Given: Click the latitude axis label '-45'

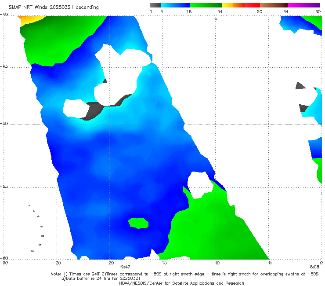Looking at the screenshot, I should pos(4,66).
